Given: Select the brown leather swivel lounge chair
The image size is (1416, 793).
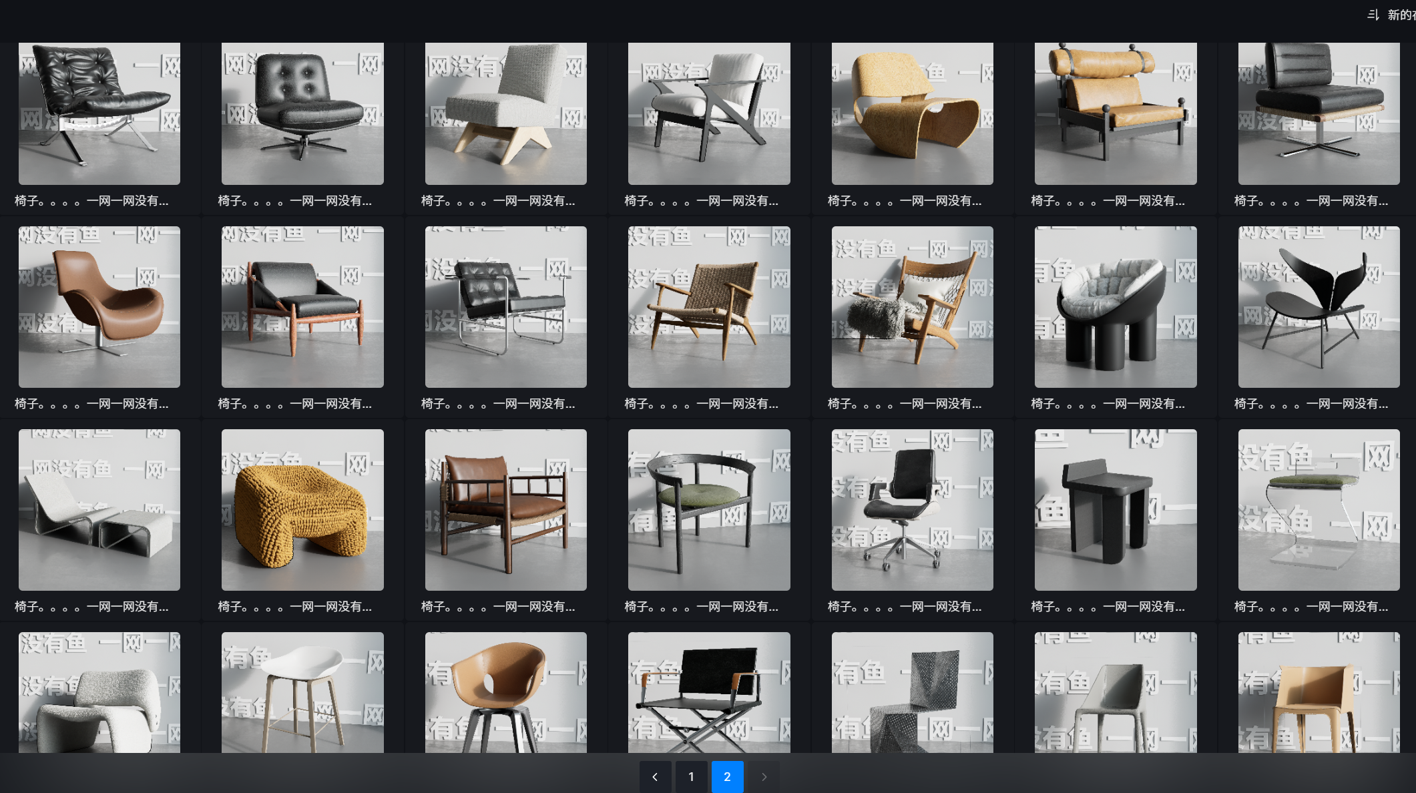Looking at the screenshot, I should click(99, 307).
